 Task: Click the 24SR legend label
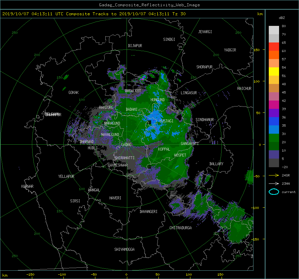286,175
